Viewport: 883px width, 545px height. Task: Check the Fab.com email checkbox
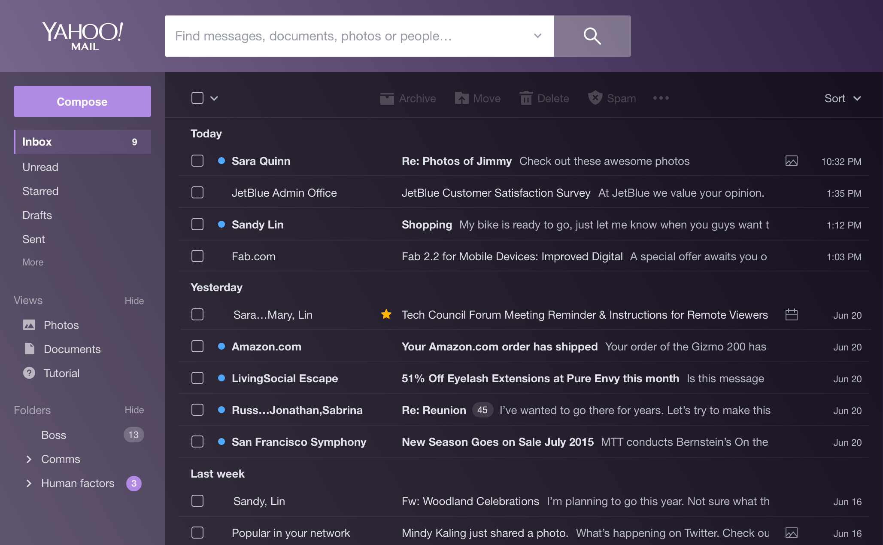click(x=197, y=256)
